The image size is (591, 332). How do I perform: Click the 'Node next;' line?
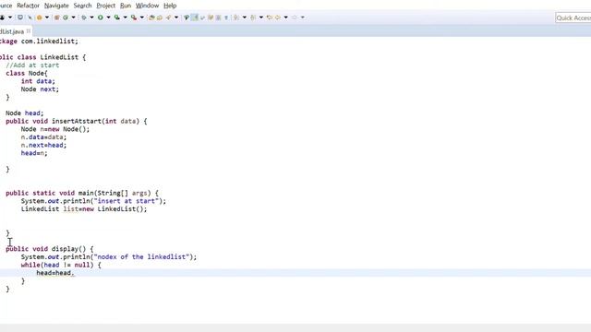(40, 89)
